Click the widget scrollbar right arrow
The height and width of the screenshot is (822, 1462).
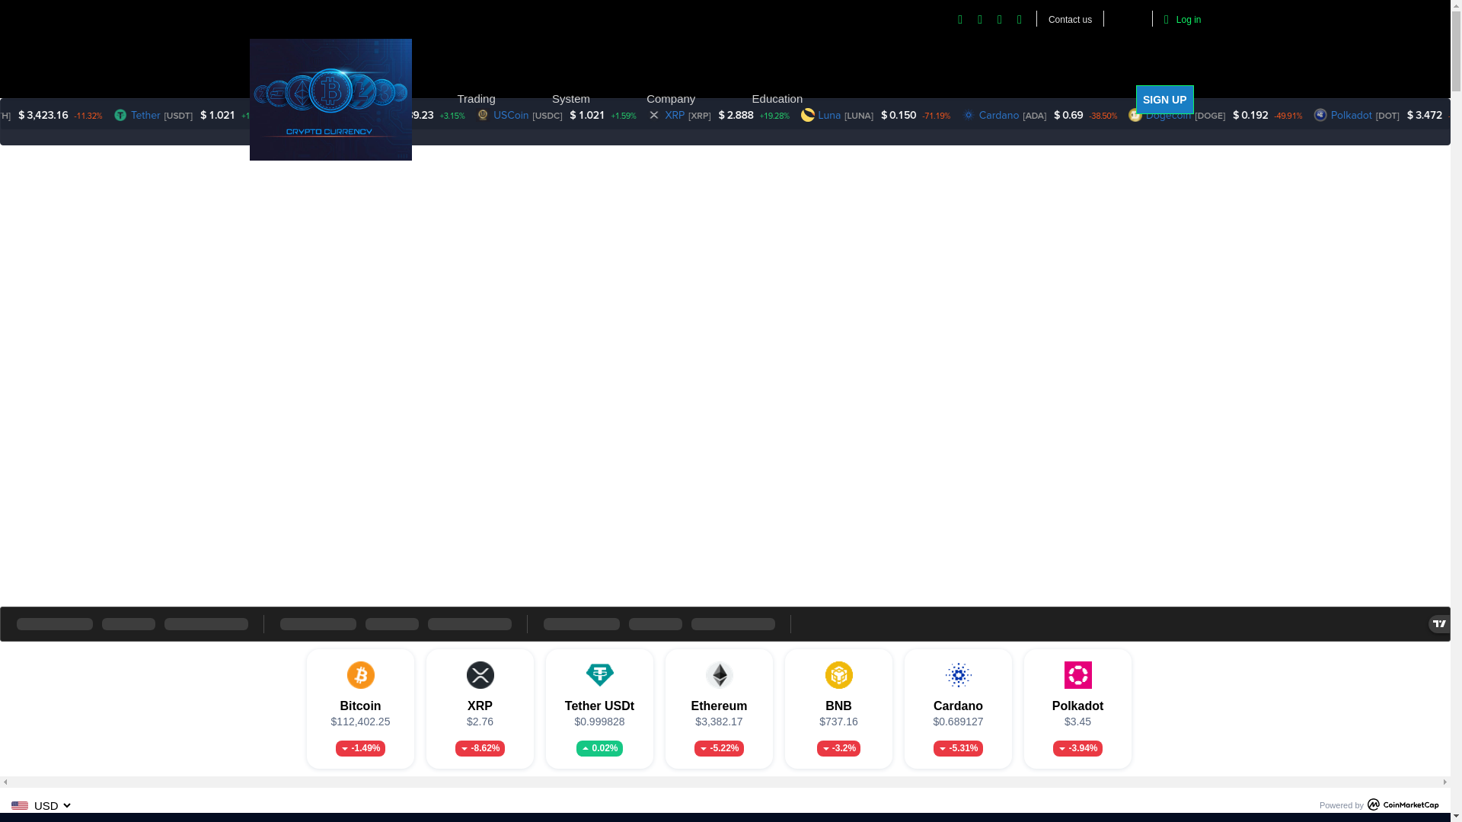[1444, 782]
